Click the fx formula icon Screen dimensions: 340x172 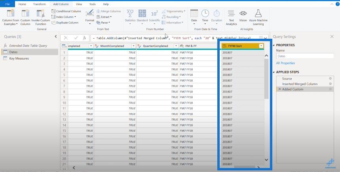(85, 38)
